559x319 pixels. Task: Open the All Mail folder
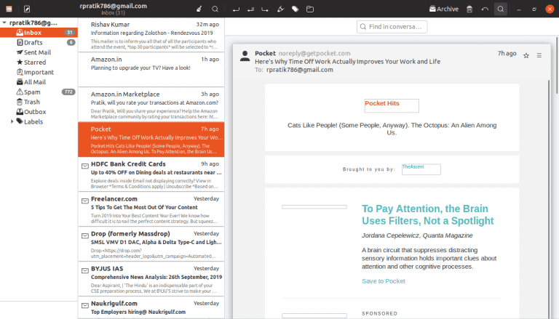click(39, 82)
